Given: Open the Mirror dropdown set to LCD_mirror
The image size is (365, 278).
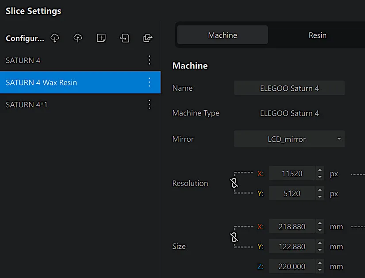Looking at the screenshot, I should coord(289,139).
